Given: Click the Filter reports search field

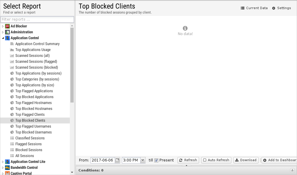Looking at the screenshot, I should tap(37, 19).
